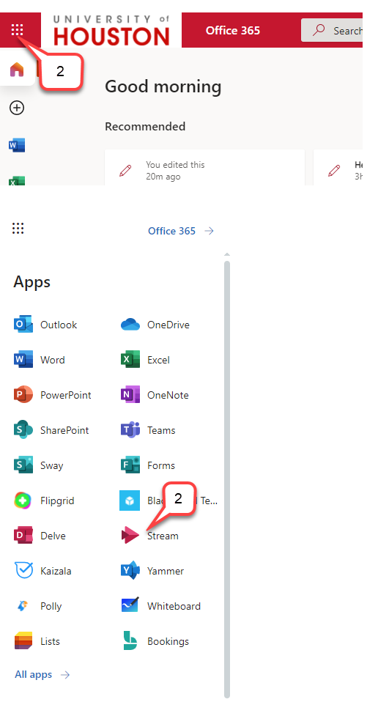Viewport: 378px width, 724px height.
Task: Open the app launcher waffle in red header
Action: [x=17, y=31]
